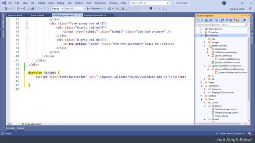This screenshot has height=143, width=255.
Task: Click Pending Changes Filter icon in Solution Explorer
Action: [x=216, y=20]
